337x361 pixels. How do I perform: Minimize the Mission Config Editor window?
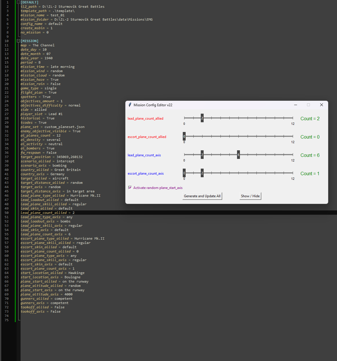(296, 105)
